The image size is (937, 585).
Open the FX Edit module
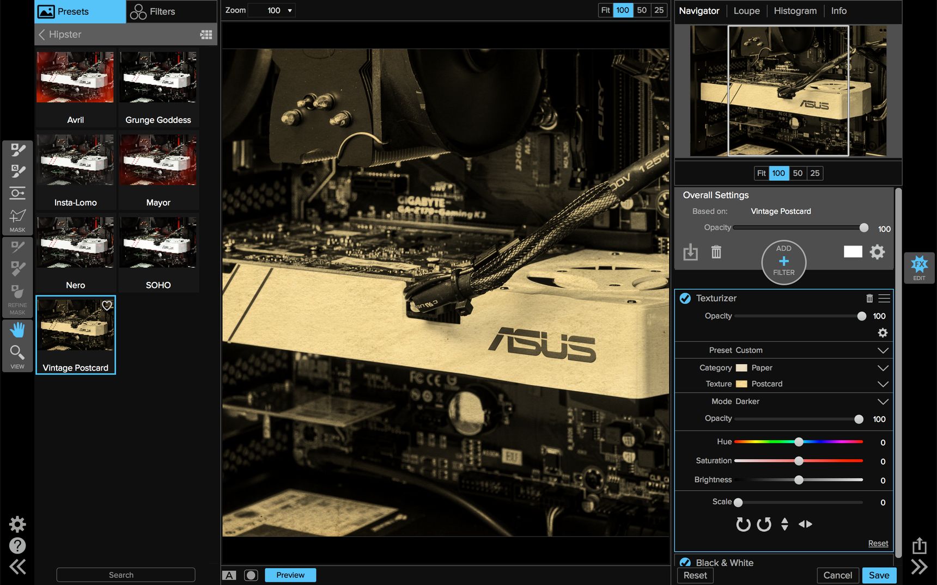tap(920, 268)
